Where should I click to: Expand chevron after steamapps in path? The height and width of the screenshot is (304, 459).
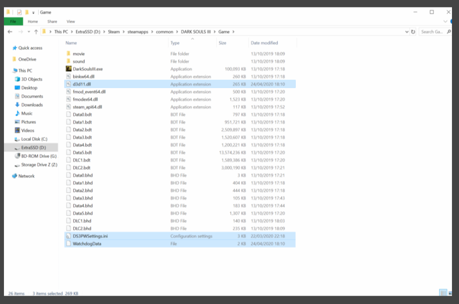(x=152, y=32)
